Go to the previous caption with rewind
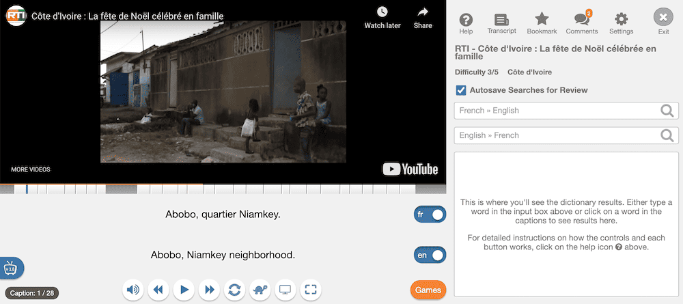Viewport: 683px width, 304px height. [158, 290]
